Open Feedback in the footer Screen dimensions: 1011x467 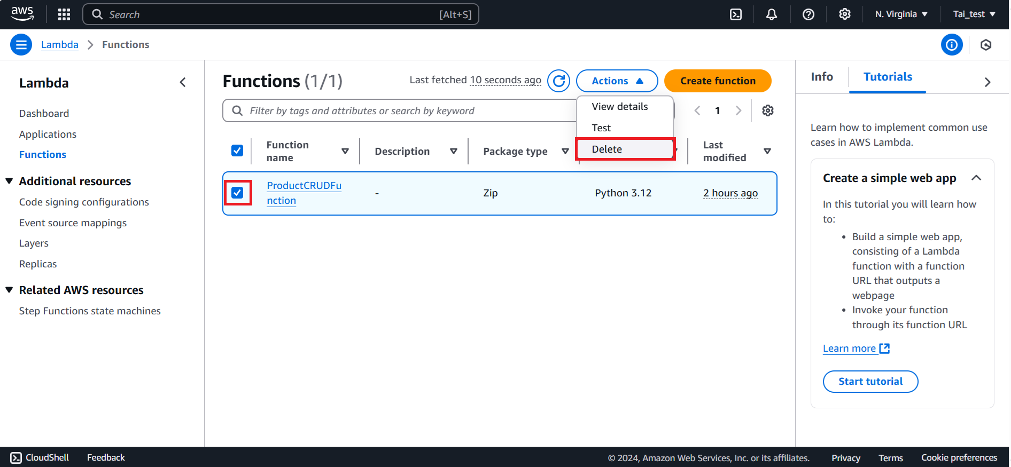point(106,458)
